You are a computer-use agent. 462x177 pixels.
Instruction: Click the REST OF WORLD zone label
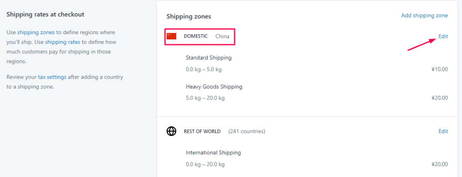(202, 131)
